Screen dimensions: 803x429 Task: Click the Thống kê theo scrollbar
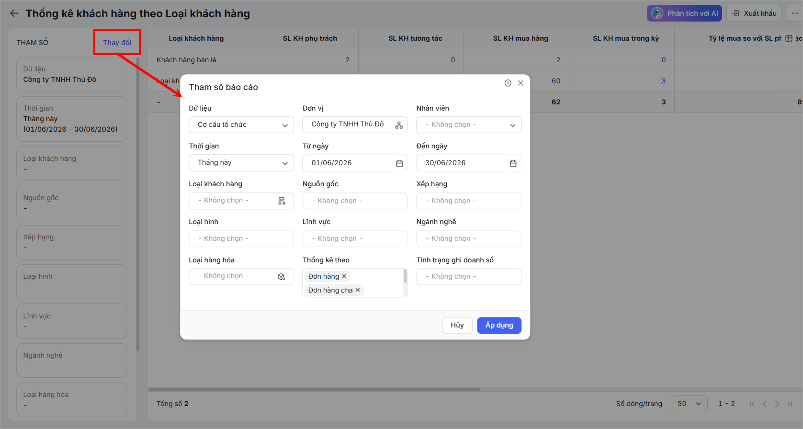pos(405,276)
